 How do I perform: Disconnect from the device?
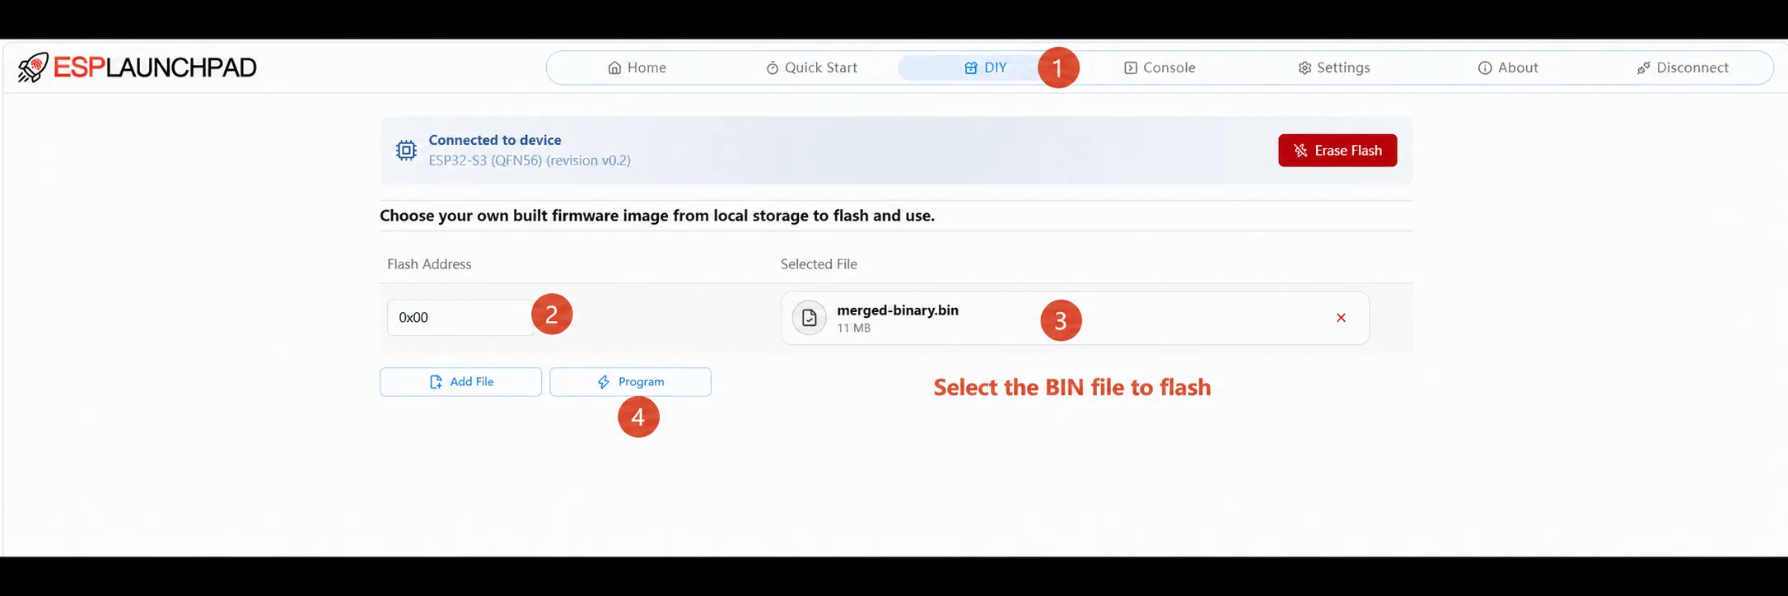[1682, 68]
